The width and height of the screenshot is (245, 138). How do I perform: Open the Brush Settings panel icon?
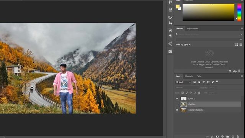[170, 18]
